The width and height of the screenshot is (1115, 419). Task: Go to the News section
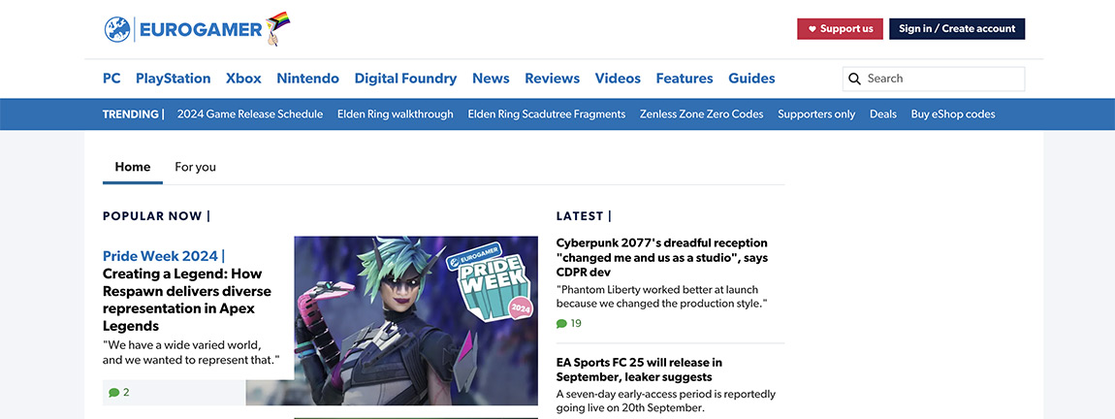491,79
